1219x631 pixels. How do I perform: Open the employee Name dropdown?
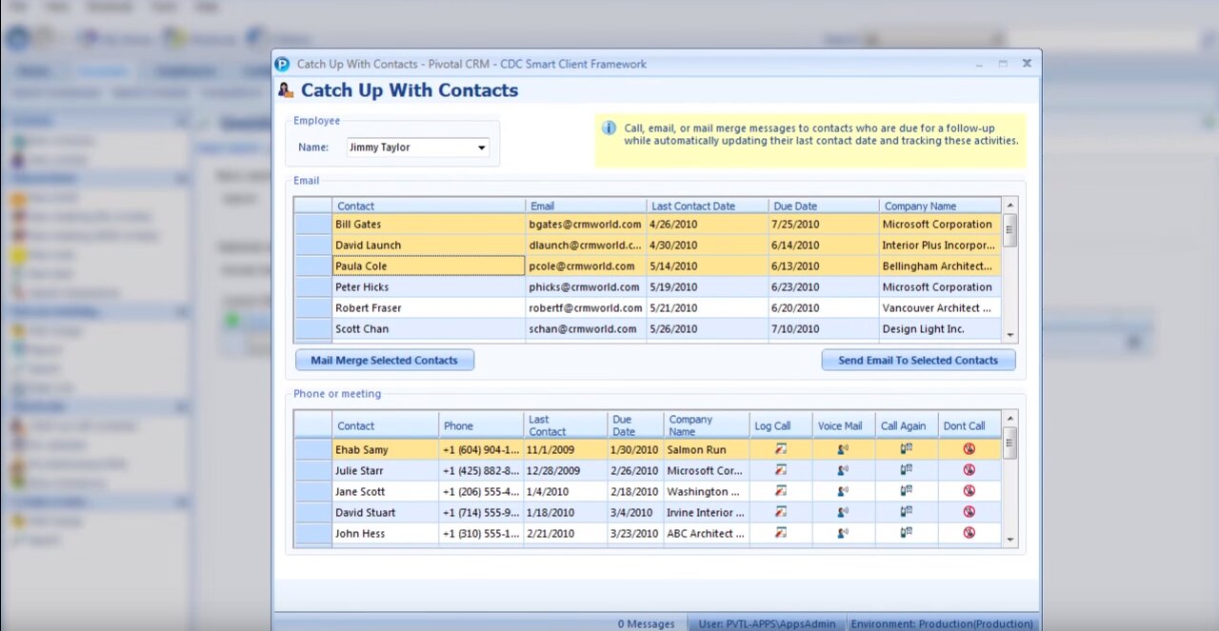tap(482, 148)
